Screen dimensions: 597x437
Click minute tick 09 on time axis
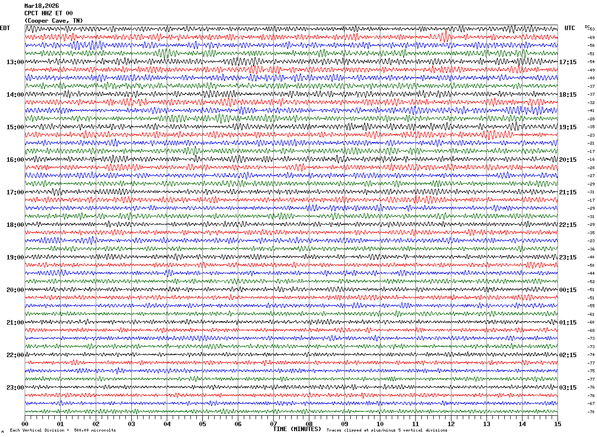coord(344,424)
